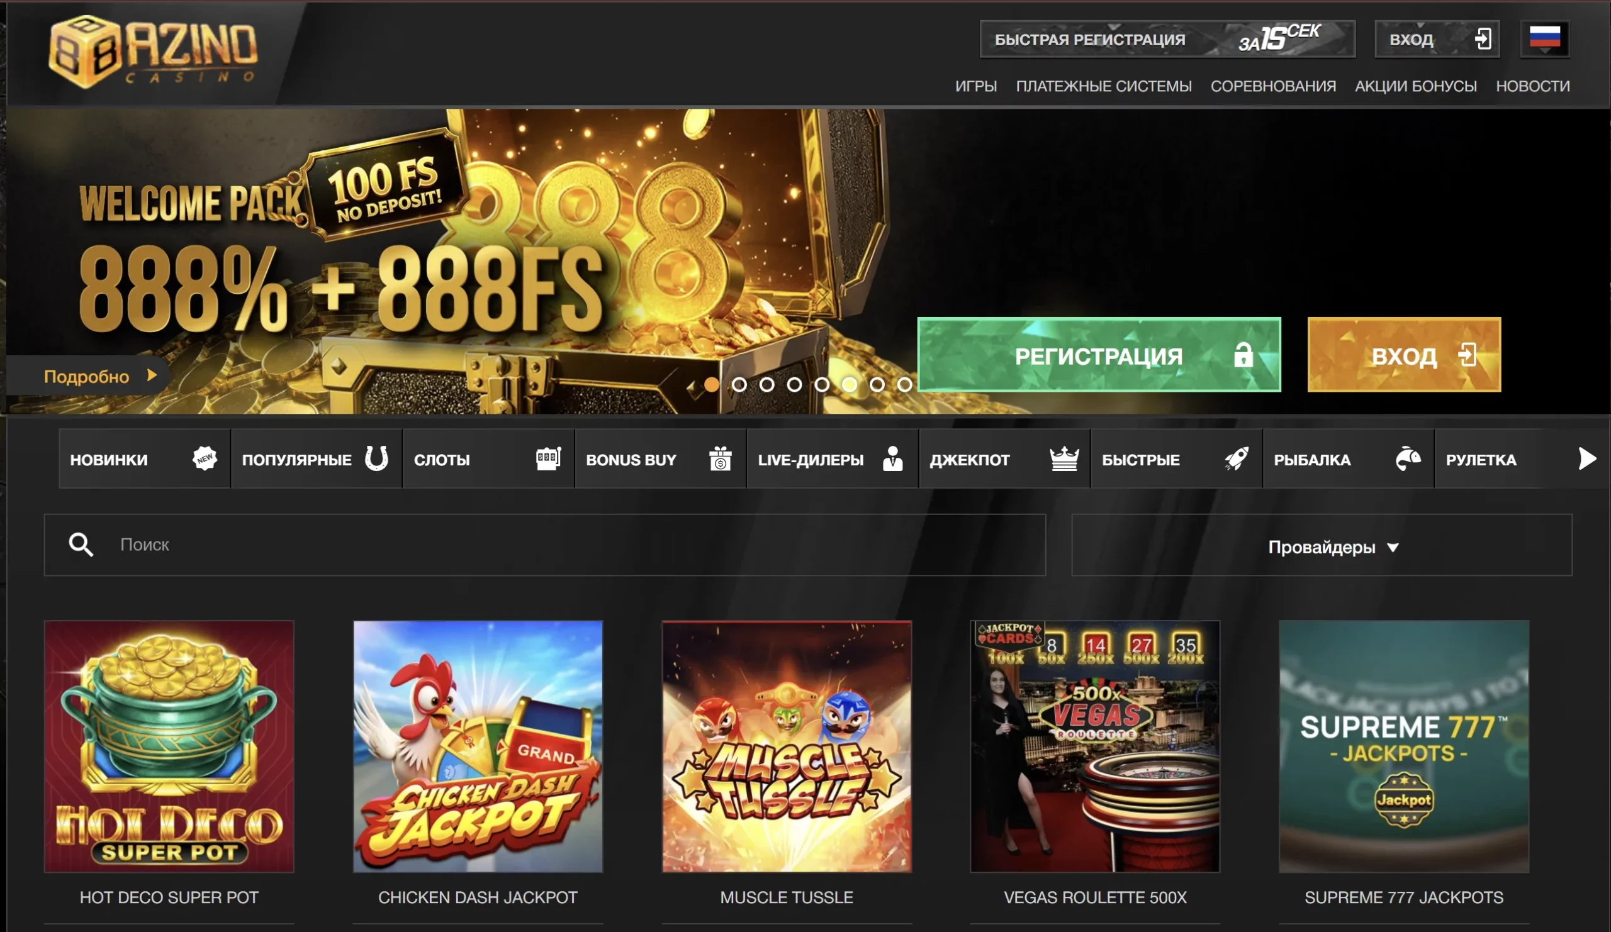Jump to the last banner slide dot
The width and height of the screenshot is (1611, 932).
[904, 384]
